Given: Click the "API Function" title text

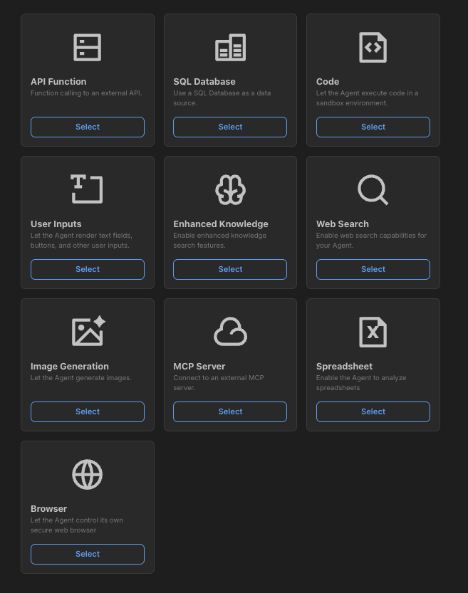Looking at the screenshot, I should (x=58, y=82).
